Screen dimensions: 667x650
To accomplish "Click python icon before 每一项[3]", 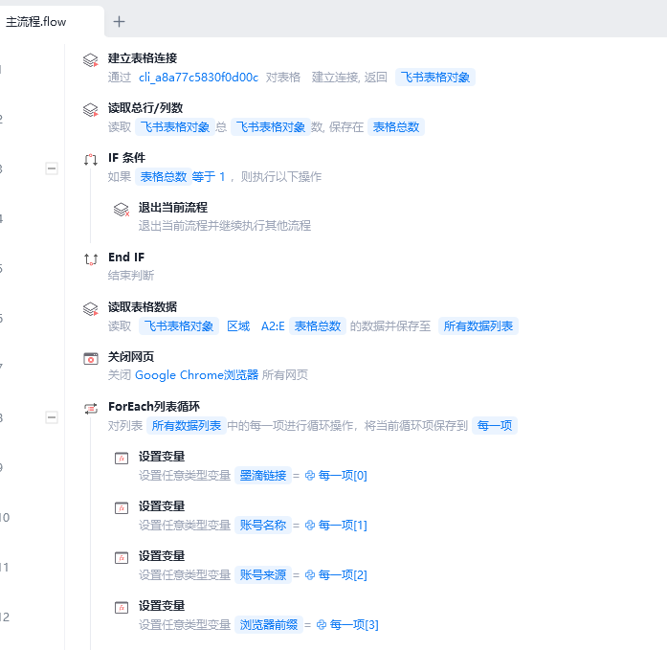I will point(322,625).
